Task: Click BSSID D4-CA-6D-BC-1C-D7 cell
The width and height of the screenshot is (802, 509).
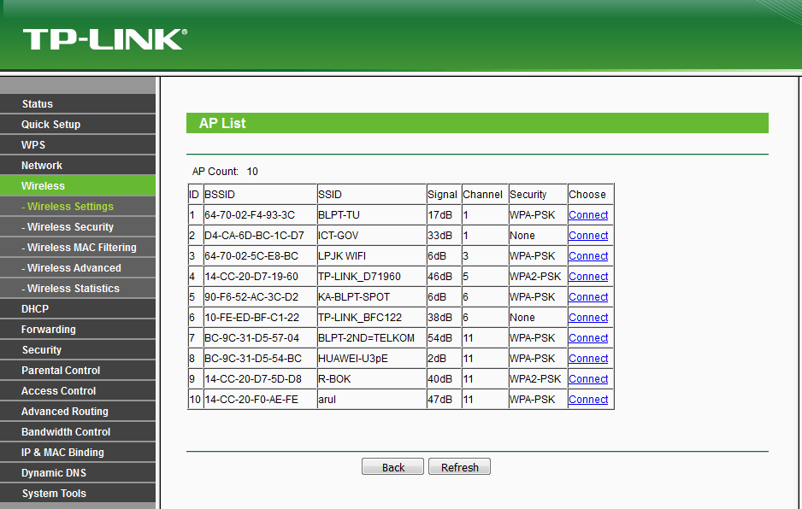Action: 260,236
